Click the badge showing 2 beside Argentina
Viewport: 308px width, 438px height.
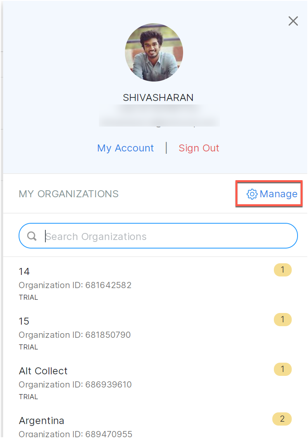[282, 419]
